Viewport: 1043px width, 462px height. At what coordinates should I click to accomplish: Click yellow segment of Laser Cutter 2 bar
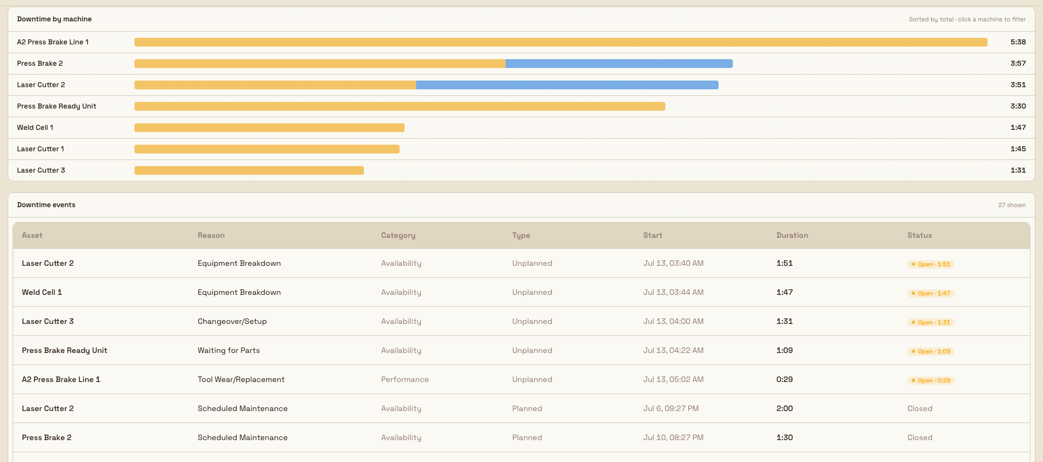click(275, 85)
